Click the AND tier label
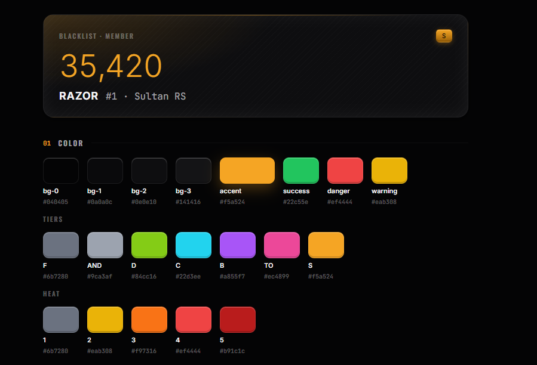This screenshot has height=365, width=537. [x=94, y=265]
